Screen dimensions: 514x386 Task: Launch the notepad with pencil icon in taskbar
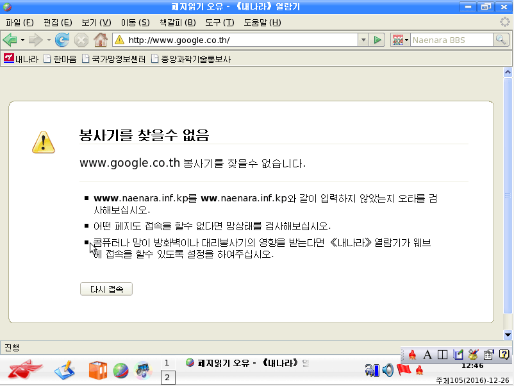point(65,370)
